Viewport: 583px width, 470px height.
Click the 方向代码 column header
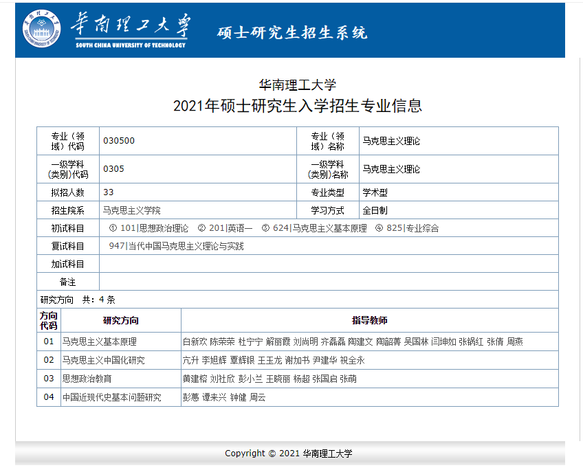click(49, 320)
